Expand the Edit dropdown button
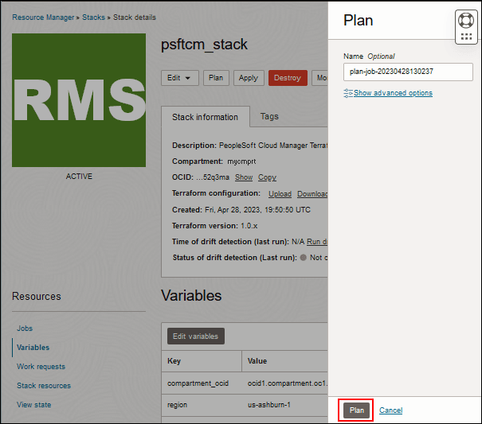482x424 pixels. (180, 78)
